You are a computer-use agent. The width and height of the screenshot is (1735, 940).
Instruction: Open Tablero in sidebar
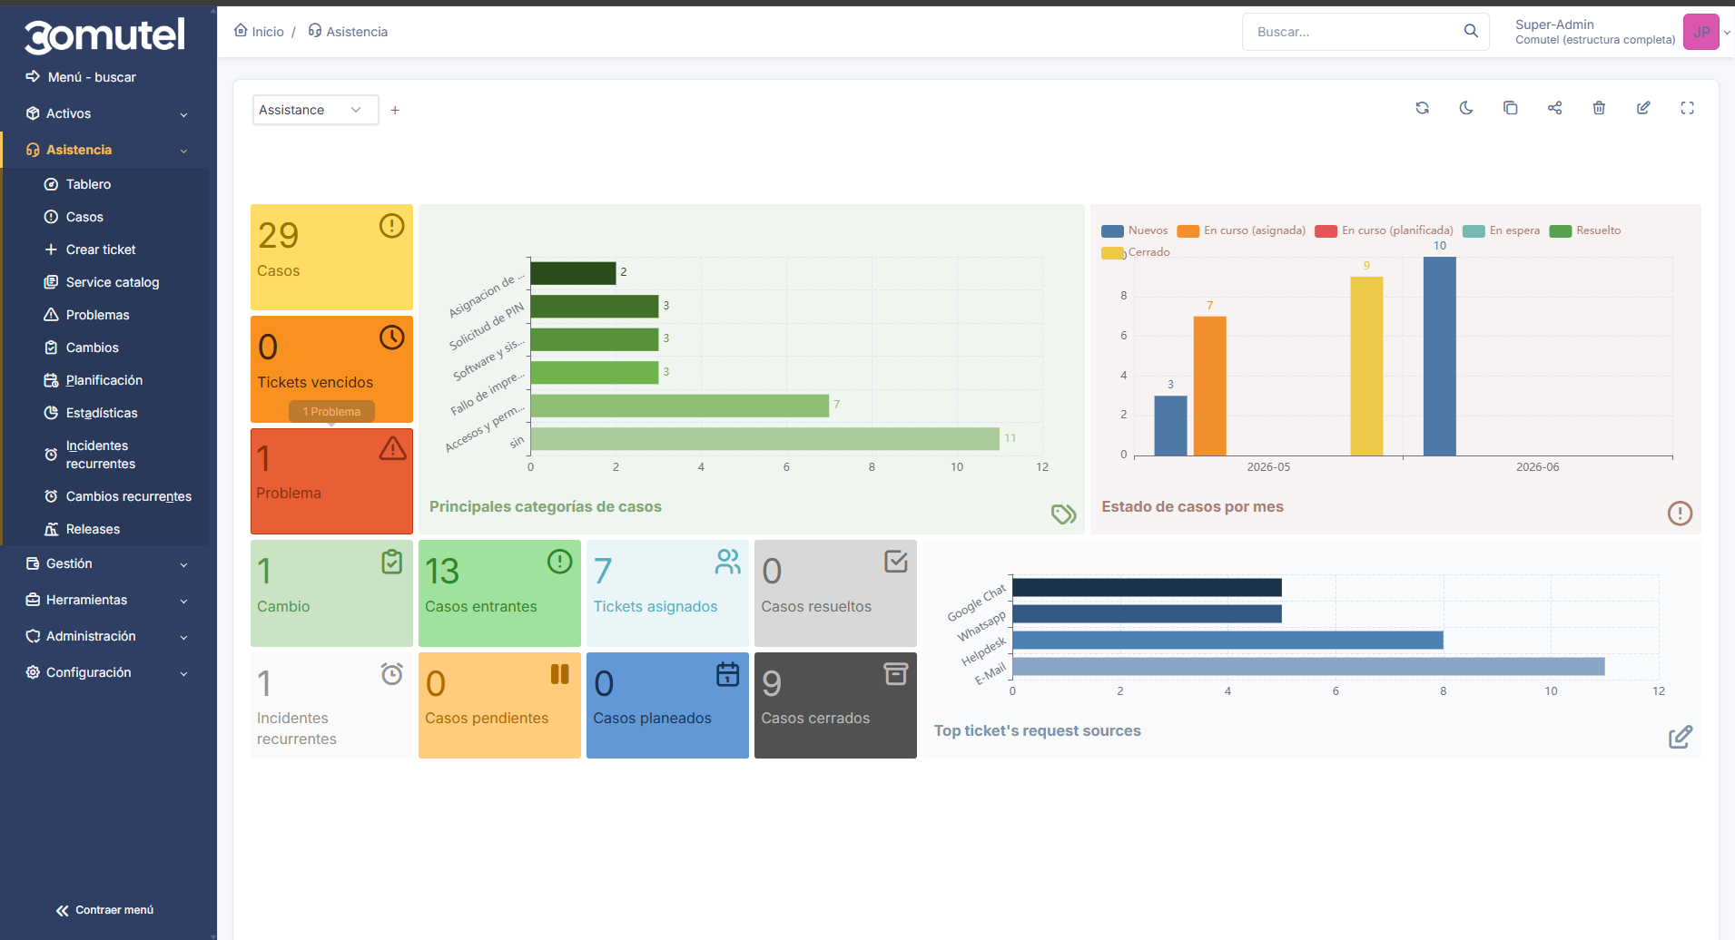[x=88, y=184]
